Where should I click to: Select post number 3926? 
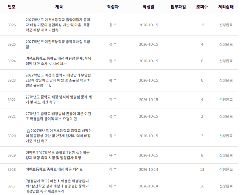click(12, 25)
